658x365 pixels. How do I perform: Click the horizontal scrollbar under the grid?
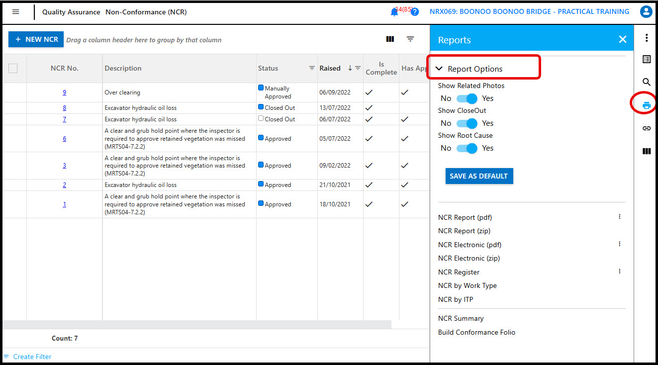coord(197,324)
